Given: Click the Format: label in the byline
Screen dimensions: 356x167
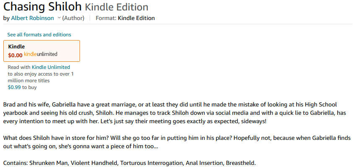Looking at the screenshot, I should (106, 18).
